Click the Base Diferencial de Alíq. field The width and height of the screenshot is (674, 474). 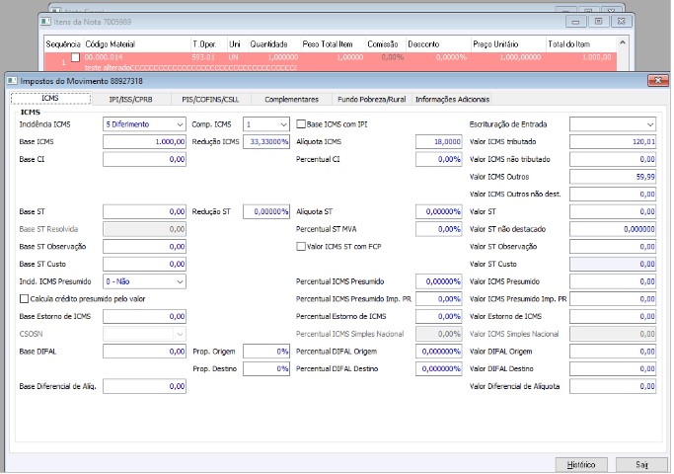144,386
